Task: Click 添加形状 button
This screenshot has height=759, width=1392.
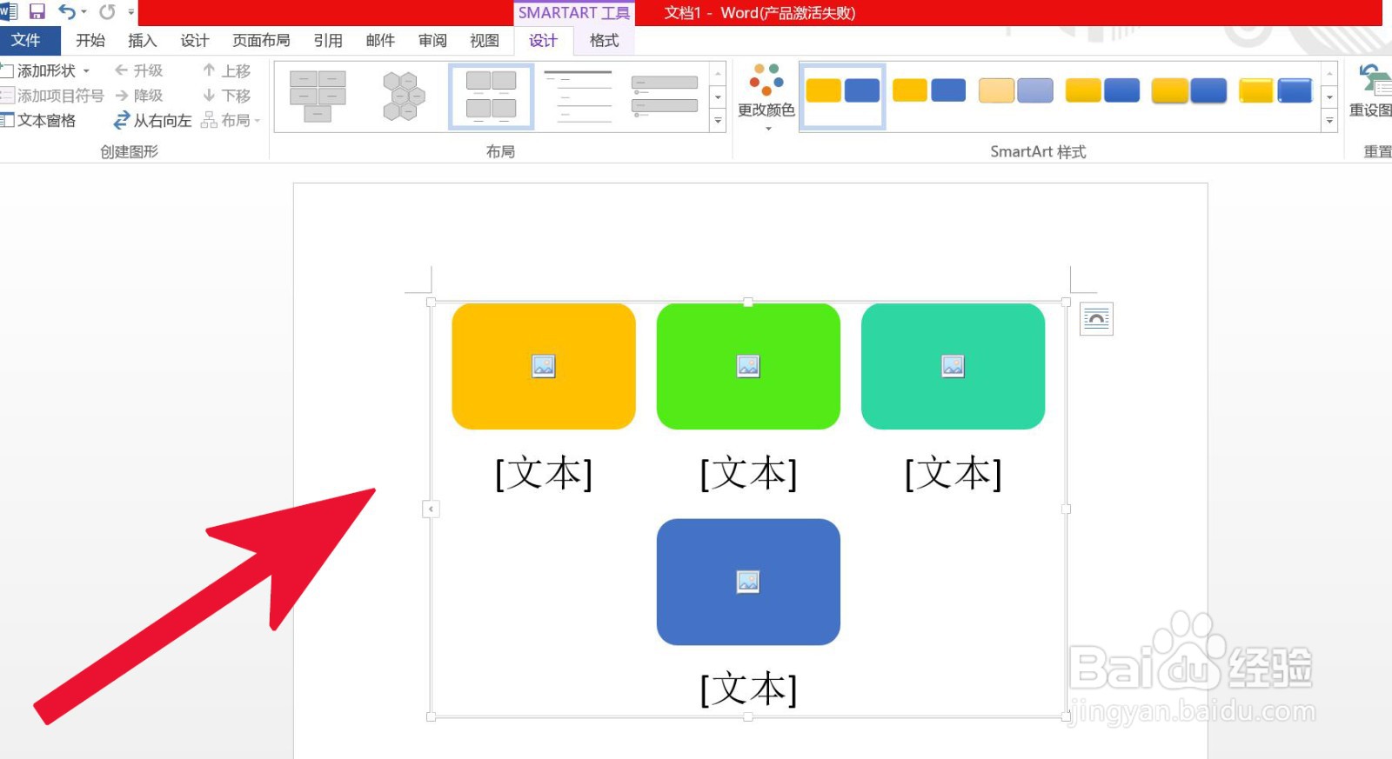Action: [39, 70]
